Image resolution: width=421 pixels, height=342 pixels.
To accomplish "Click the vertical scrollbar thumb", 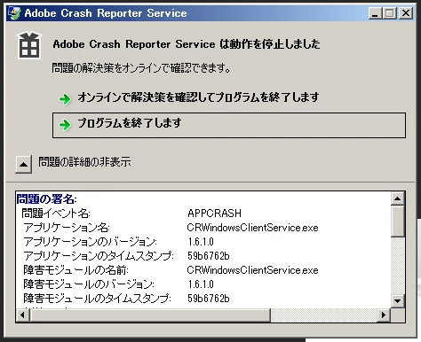I will coord(398,221).
